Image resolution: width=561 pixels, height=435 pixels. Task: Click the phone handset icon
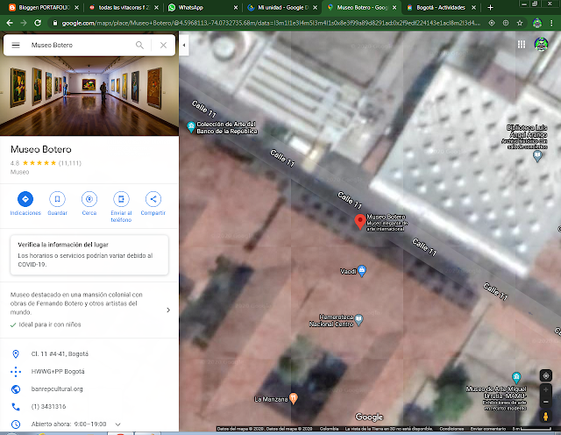click(16, 407)
